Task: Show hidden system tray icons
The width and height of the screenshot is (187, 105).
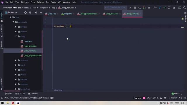Action: [x=158, y=103]
